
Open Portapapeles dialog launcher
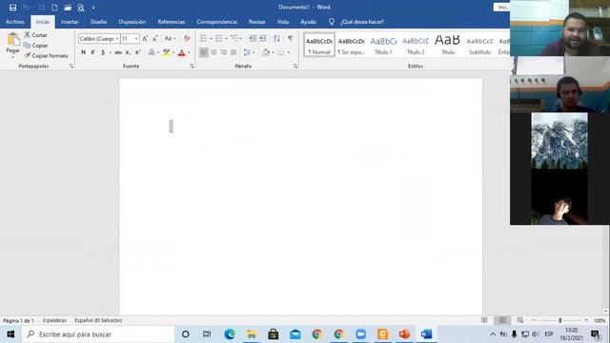click(x=71, y=67)
